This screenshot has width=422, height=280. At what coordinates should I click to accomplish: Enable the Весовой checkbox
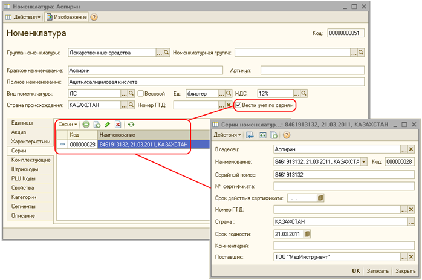point(141,94)
